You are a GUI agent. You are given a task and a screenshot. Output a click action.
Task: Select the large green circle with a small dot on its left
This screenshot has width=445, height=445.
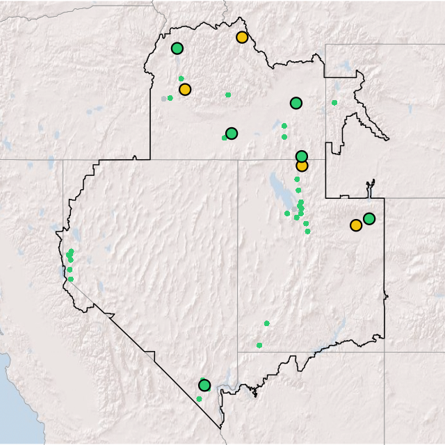(x=232, y=133)
